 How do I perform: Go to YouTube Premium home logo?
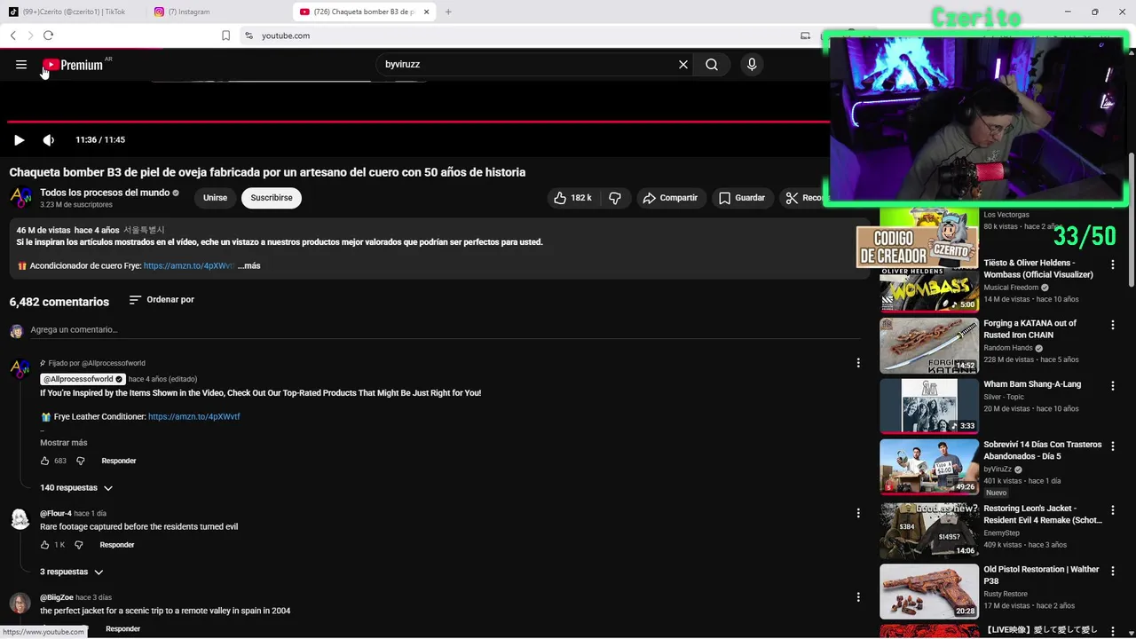73,65
